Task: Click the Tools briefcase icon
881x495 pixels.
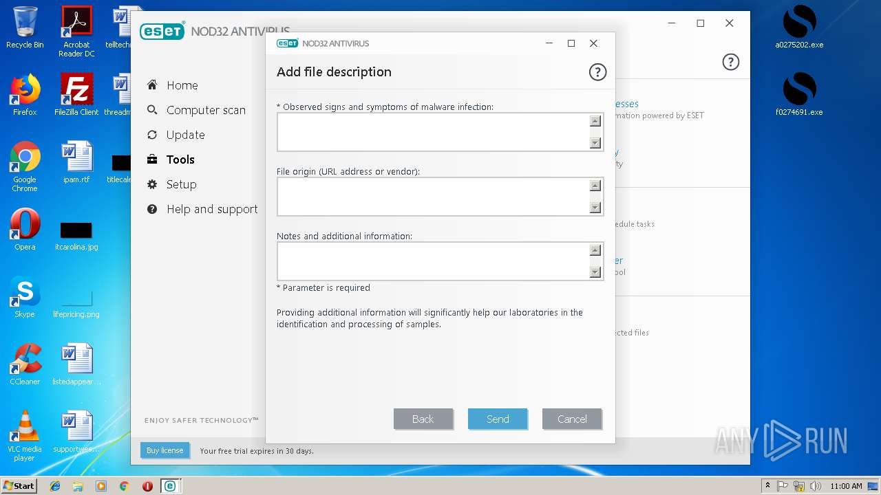Action: click(152, 159)
